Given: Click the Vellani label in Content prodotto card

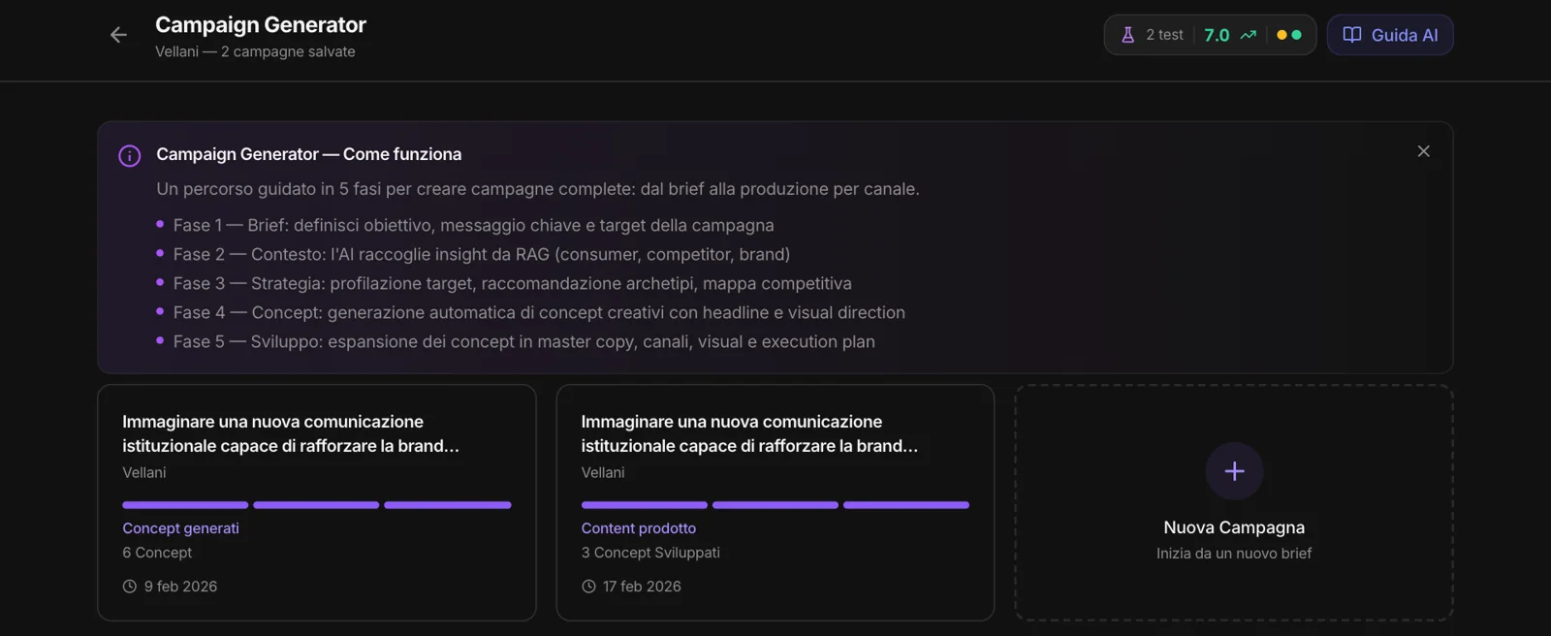Looking at the screenshot, I should point(603,472).
